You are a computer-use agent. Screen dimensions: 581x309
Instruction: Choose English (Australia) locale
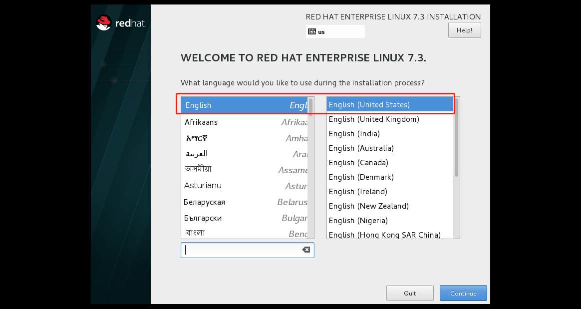[390, 148]
